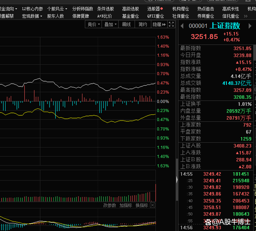The image size is (256, 231).
Task: Open the 个股风云 dropdown menu
Action: pyautogui.click(x=57, y=8)
